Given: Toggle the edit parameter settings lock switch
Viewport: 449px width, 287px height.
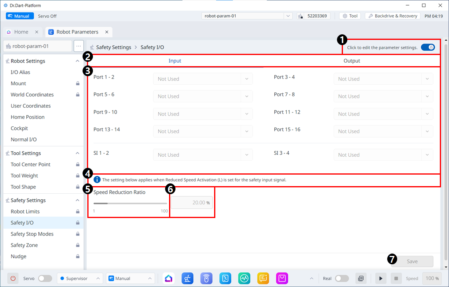Looking at the screenshot, I should [428, 47].
